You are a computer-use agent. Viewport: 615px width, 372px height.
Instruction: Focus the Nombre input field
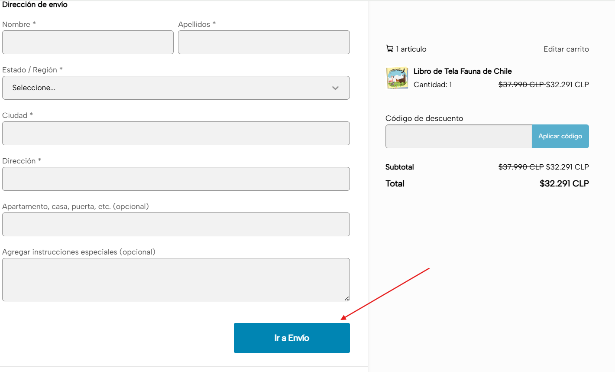pos(88,42)
